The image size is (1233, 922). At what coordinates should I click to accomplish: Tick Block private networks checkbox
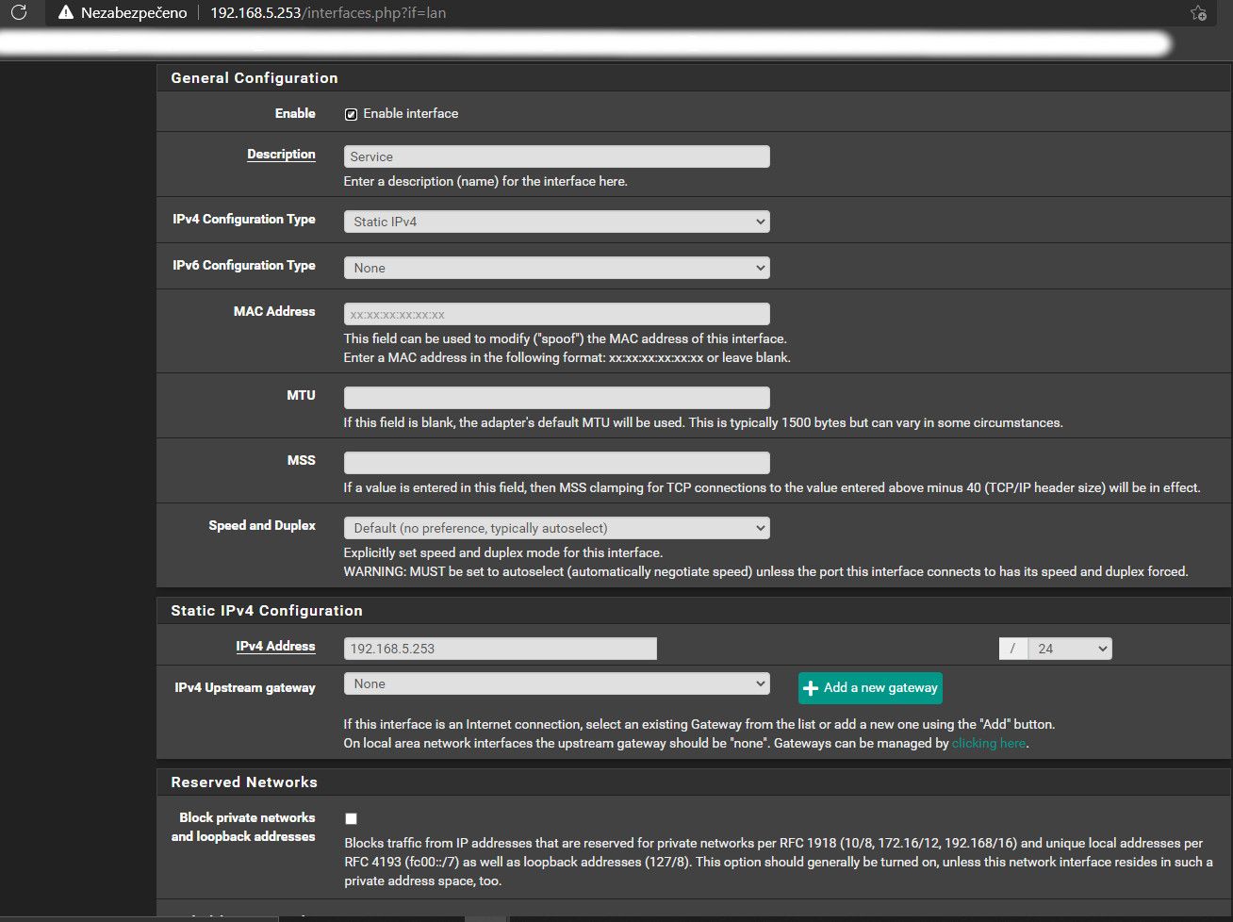point(351,818)
